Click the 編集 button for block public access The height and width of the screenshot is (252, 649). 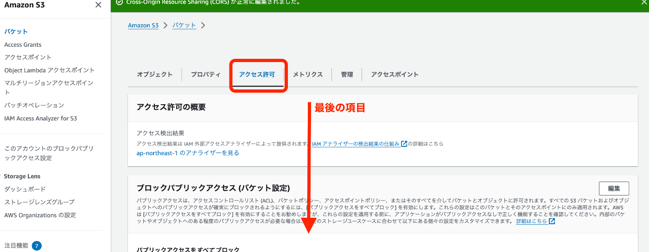click(x=614, y=189)
